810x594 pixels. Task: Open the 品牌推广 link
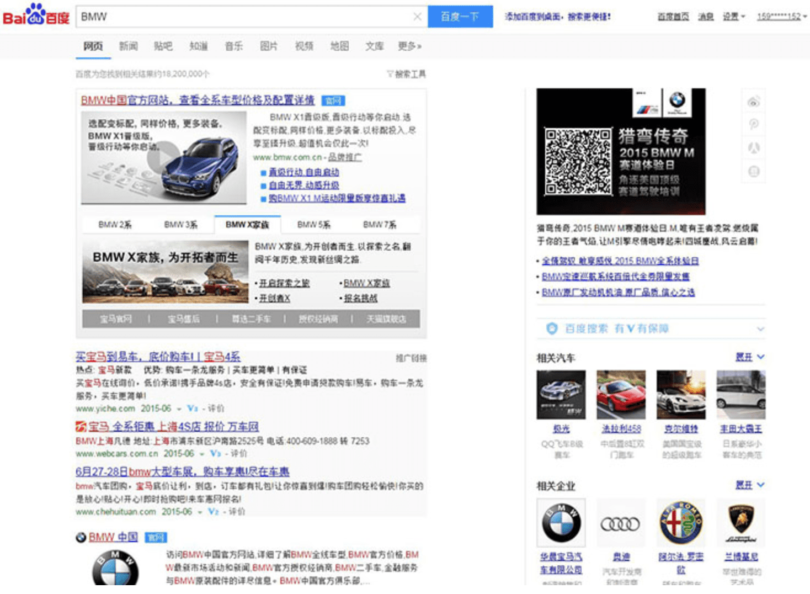pos(345,157)
